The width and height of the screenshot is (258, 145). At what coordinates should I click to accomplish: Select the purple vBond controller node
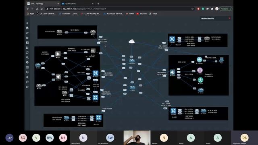200,70
